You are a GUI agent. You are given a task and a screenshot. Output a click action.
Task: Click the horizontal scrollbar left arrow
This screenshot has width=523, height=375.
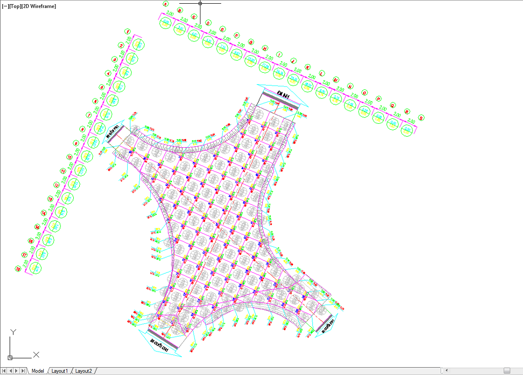(x=445, y=371)
